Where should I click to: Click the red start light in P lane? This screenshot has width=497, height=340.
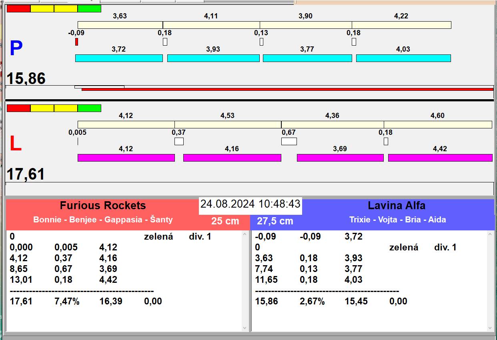click(19, 8)
